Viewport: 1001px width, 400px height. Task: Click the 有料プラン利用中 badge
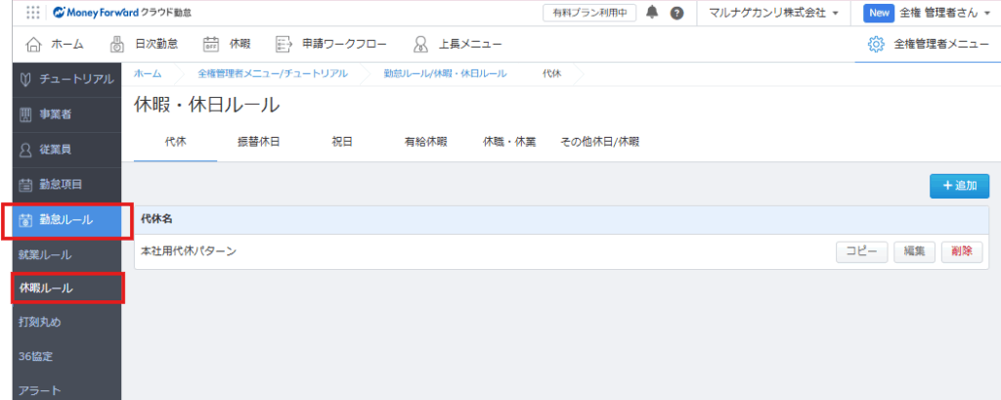(x=588, y=13)
